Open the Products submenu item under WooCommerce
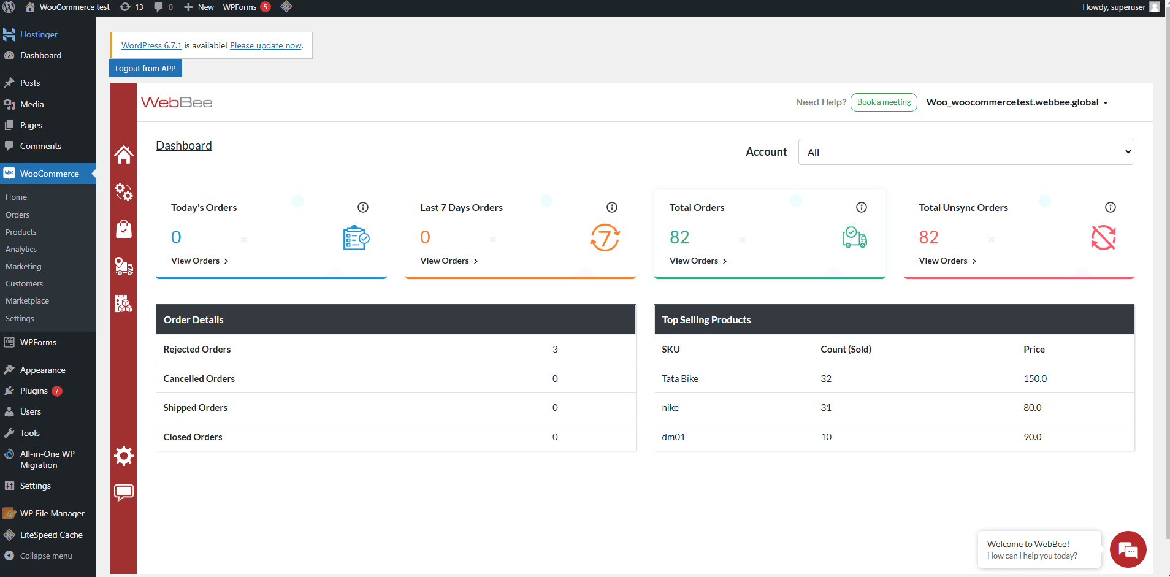1170x577 pixels. (x=21, y=232)
